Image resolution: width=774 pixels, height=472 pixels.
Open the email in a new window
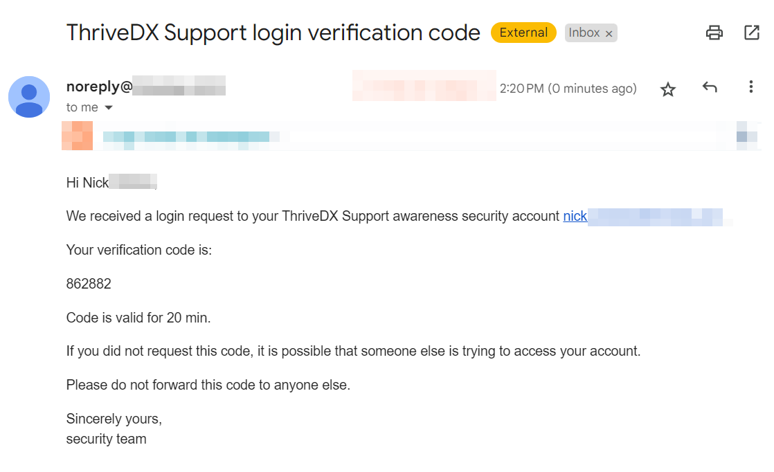(x=751, y=33)
